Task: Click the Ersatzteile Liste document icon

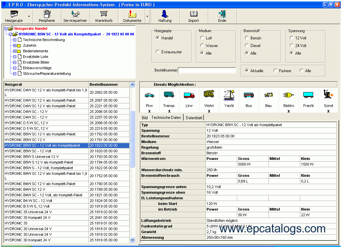Action: [20, 57]
